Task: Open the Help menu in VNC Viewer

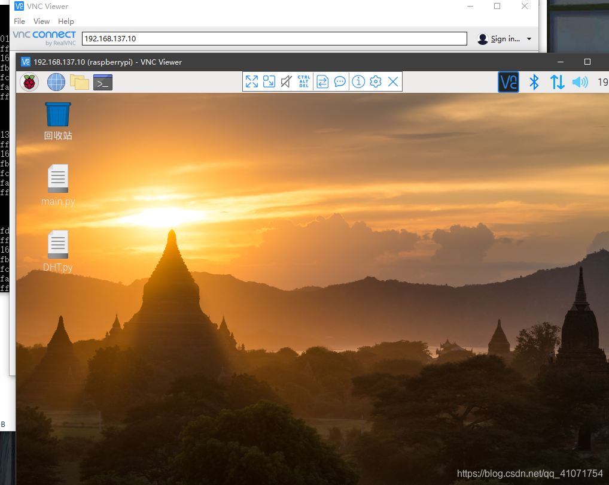Action: 66,22
